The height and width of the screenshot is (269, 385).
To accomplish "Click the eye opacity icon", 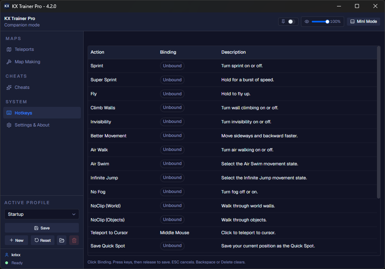I will (307, 22).
